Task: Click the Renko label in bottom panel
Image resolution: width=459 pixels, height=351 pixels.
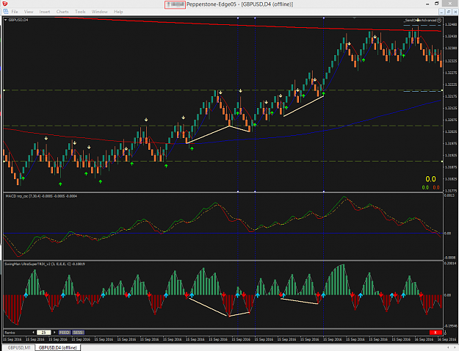Action: pos(10,333)
